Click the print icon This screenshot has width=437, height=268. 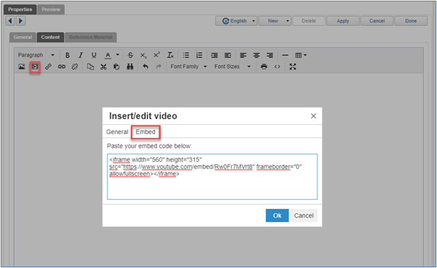[x=264, y=67]
